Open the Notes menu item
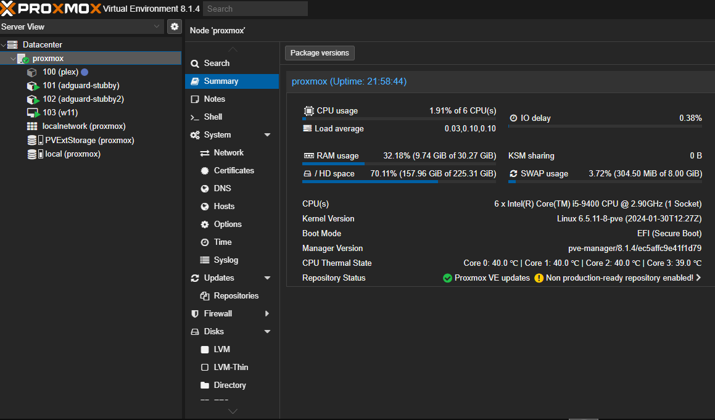The width and height of the screenshot is (715, 420). pos(214,99)
